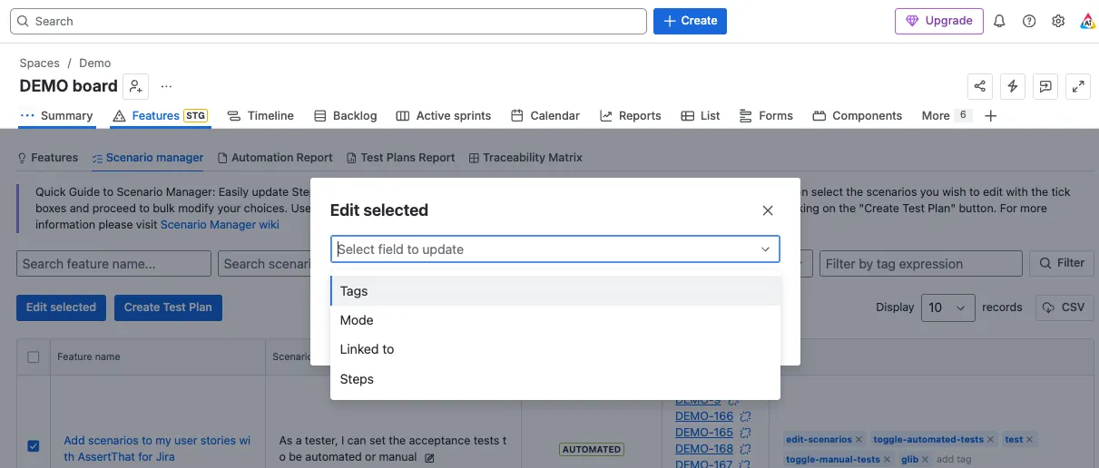The height and width of the screenshot is (468, 1099).
Task: Expand the More tabs menu
Action: (x=946, y=115)
